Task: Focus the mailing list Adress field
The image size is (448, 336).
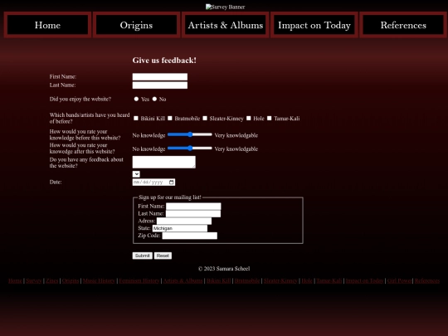Action: coord(184,222)
